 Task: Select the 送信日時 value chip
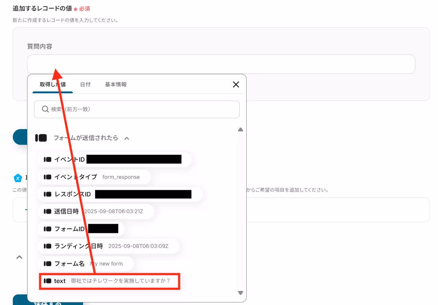tap(96, 211)
